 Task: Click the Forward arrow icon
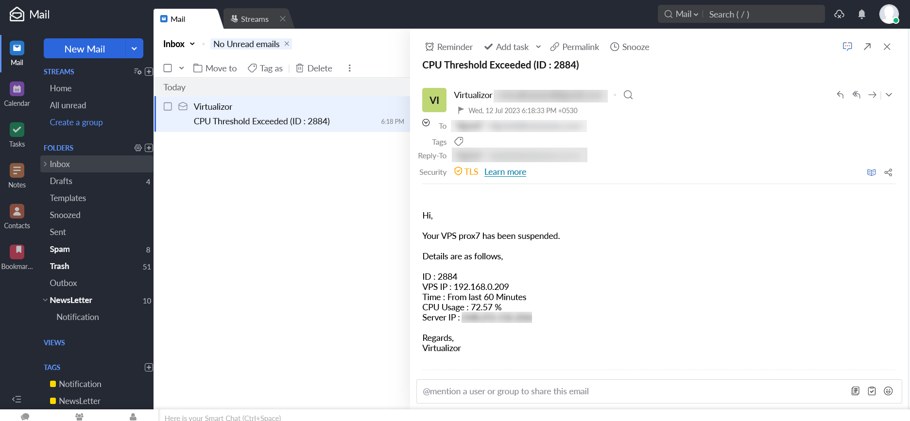coord(873,95)
